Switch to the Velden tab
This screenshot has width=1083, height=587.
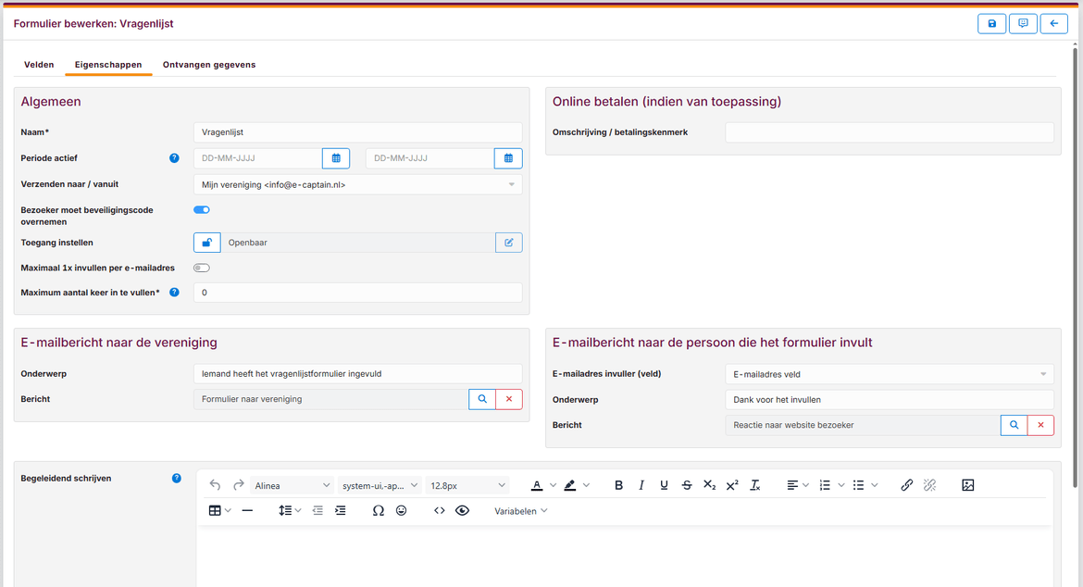[x=39, y=65]
